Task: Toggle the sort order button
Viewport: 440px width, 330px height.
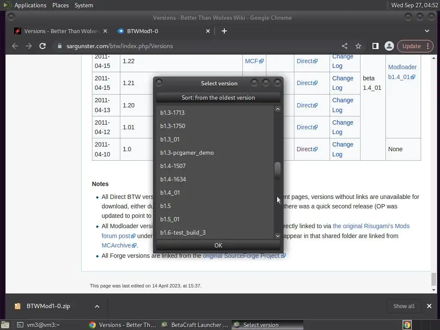Action: (x=218, y=98)
